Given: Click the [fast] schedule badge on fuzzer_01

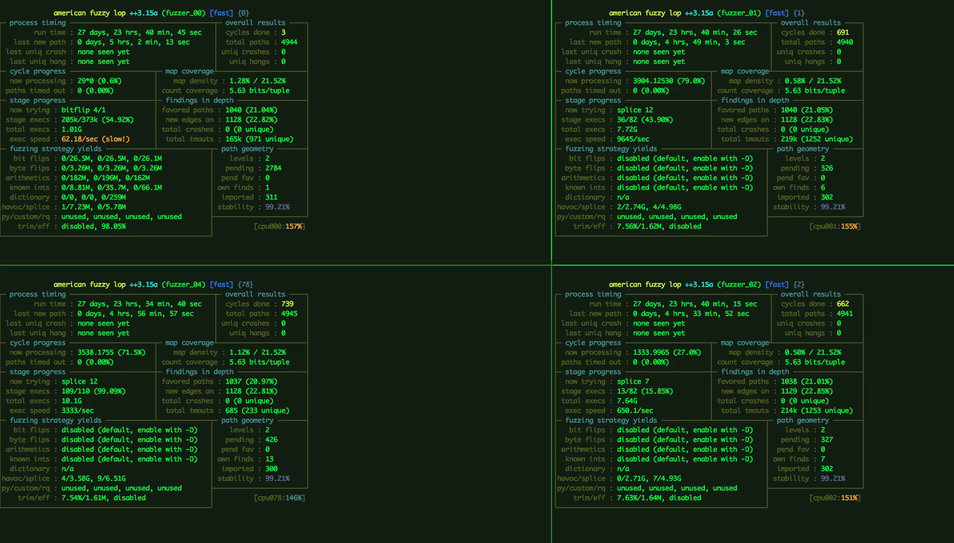Looking at the screenshot, I should (776, 13).
